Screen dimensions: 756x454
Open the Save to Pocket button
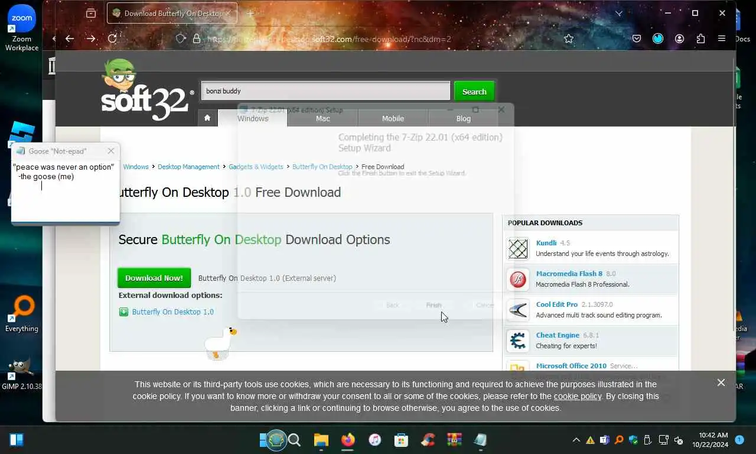pyautogui.click(x=637, y=38)
